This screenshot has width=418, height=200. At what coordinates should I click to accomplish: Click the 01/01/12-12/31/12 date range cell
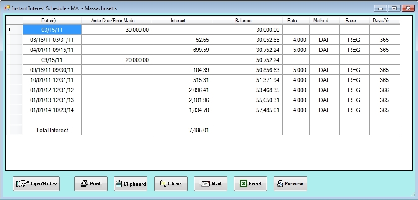52,90
